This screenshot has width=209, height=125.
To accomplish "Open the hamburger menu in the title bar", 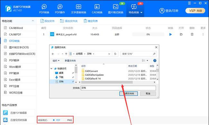I will pyautogui.click(x=189, y=3).
